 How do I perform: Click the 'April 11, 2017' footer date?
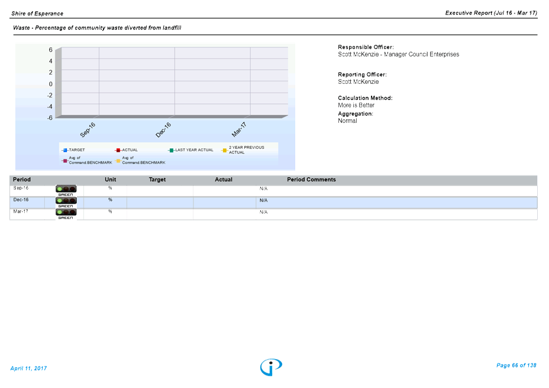point(28,369)
